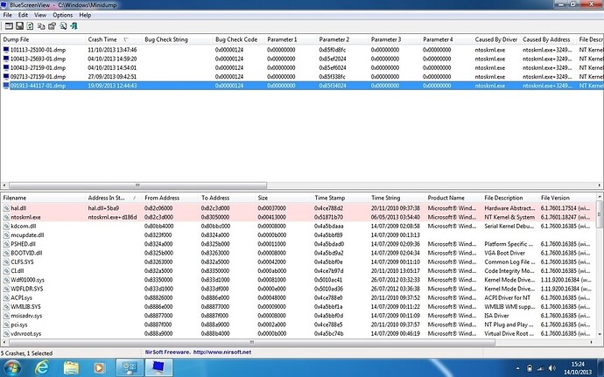Image resolution: width=604 pixels, height=377 pixels.
Task: Click upper pane horizontal scrollbar thumb
Action: pyautogui.click(x=137, y=185)
